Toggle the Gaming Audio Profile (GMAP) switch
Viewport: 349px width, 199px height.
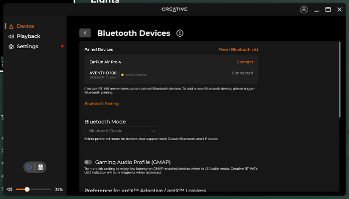coord(88,162)
